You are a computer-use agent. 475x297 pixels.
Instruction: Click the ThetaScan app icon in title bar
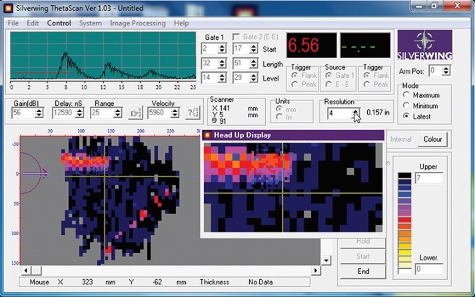[7, 7]
